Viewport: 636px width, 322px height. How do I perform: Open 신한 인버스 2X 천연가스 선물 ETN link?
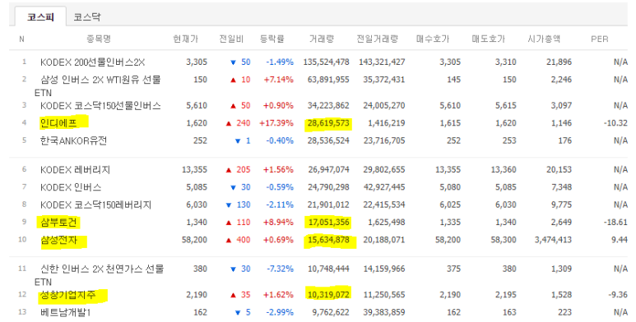tap(99, 275)
